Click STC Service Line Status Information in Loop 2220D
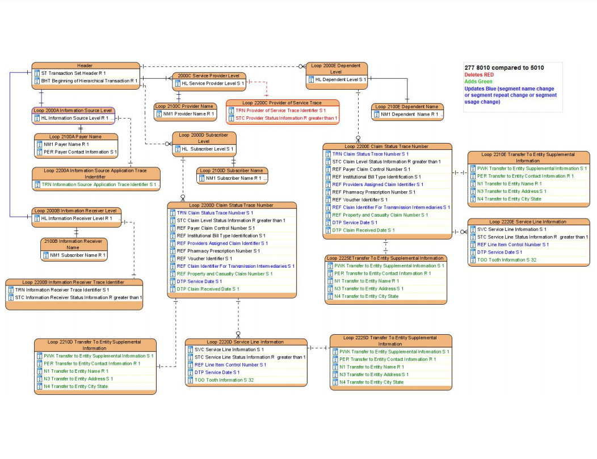Screen dimensions: 597x459 [250, 357]
